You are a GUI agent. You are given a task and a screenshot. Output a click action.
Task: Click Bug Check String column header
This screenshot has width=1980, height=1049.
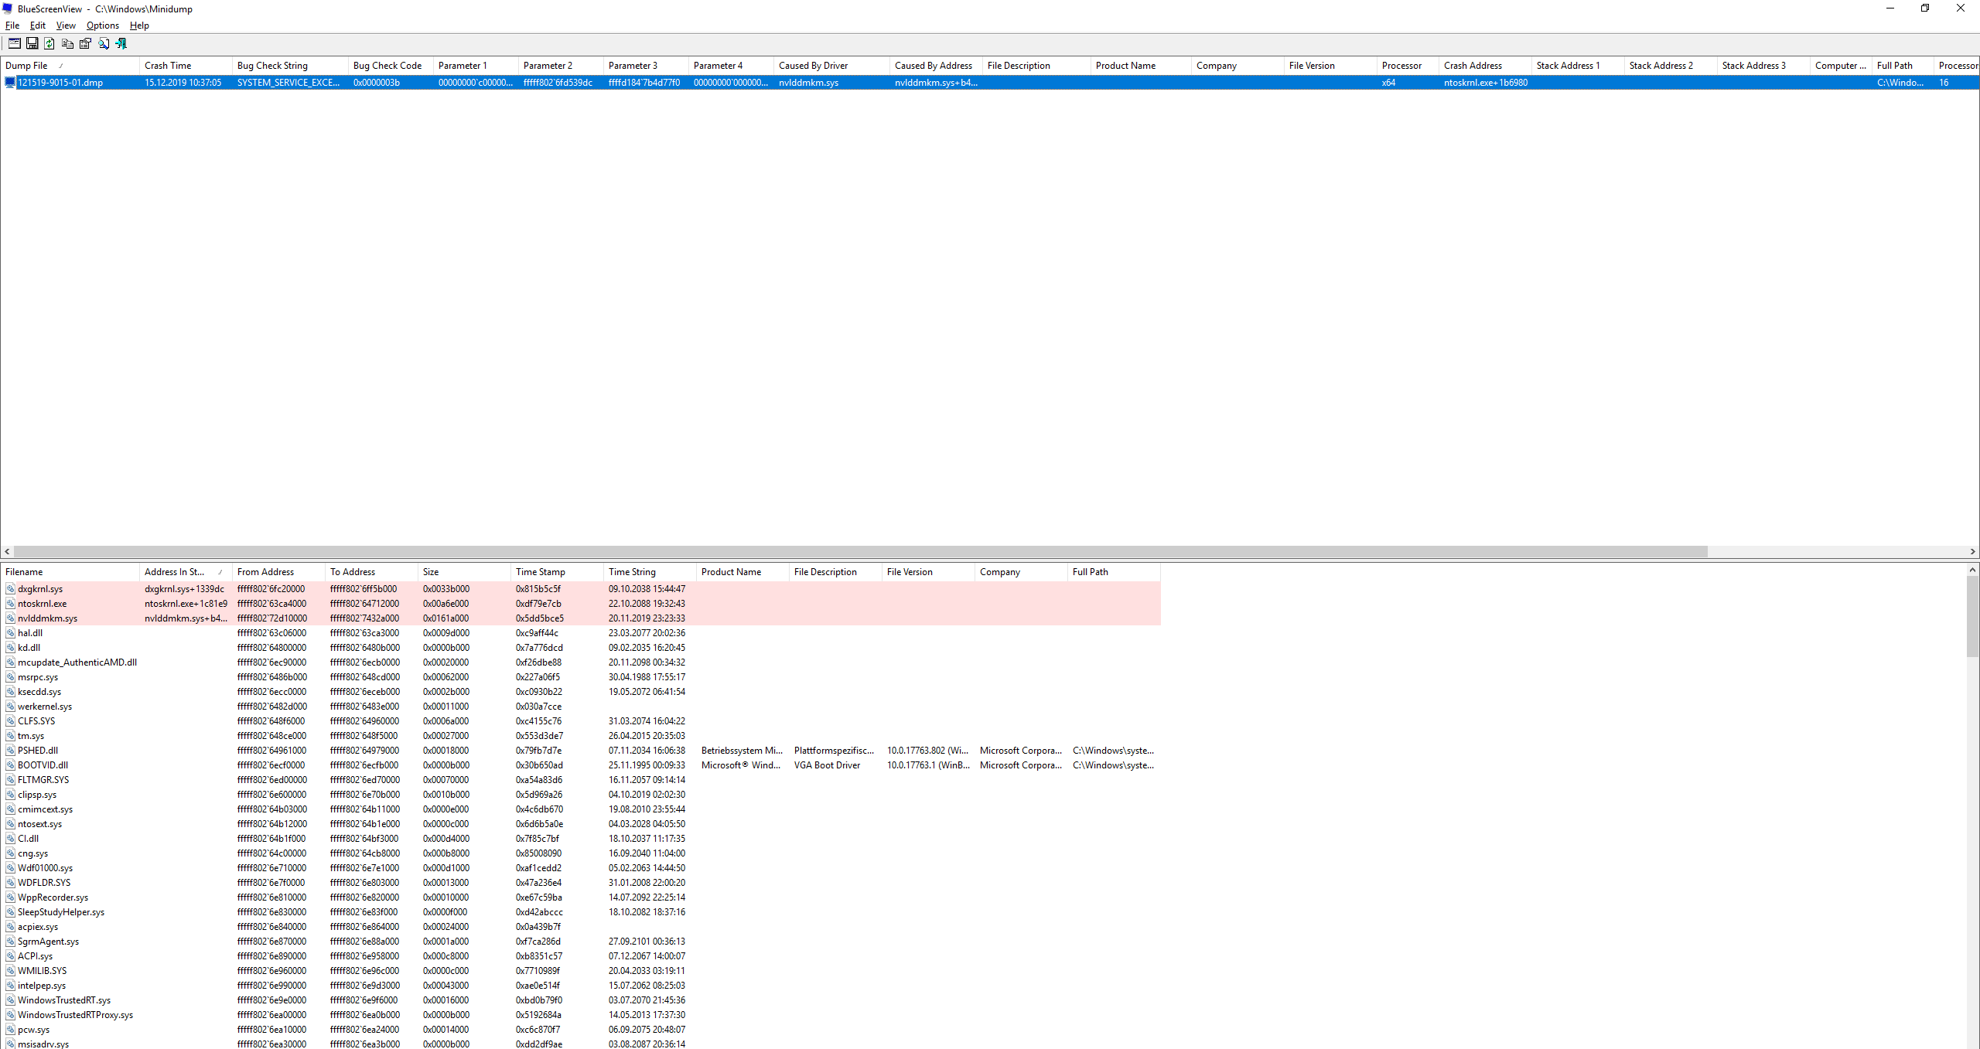[x=272, y=66]
